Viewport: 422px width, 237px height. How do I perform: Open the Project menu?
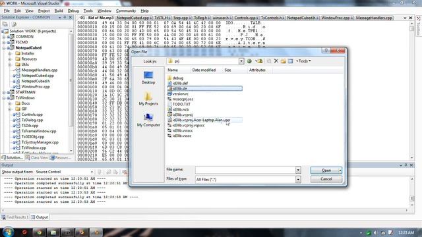44,11
